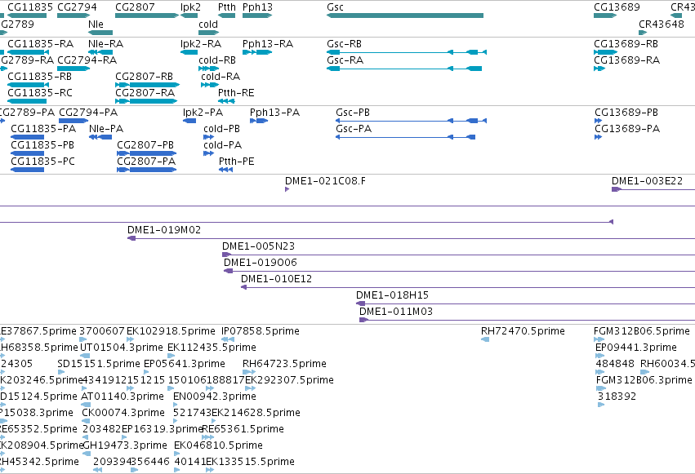Select the IP07858.5prime EST label

click(261, 331)
